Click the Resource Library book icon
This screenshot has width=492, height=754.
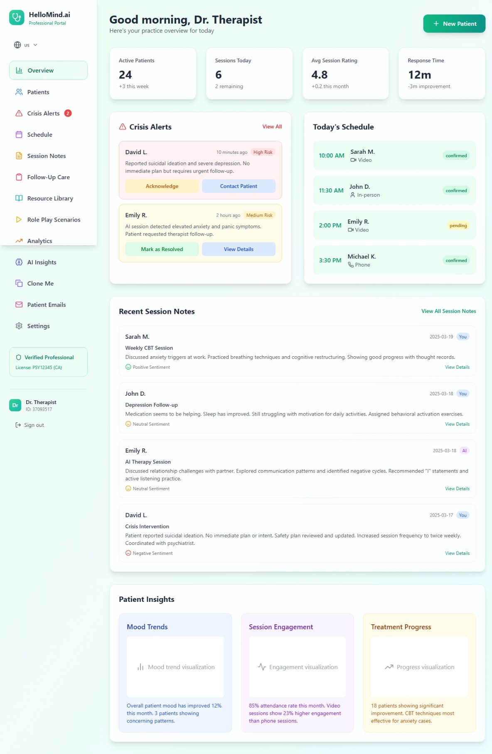coord(19,198)
